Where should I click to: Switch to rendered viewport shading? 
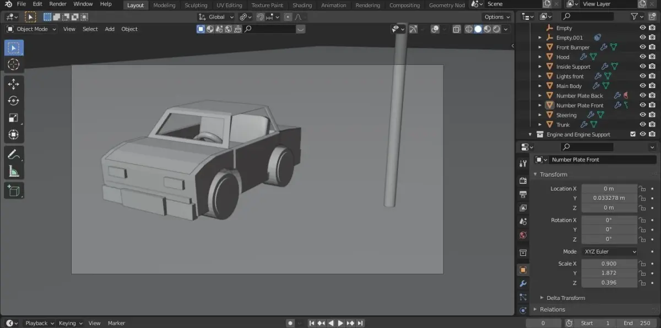coord(496,29)
